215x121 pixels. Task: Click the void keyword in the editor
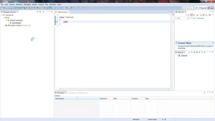point(66,22)
